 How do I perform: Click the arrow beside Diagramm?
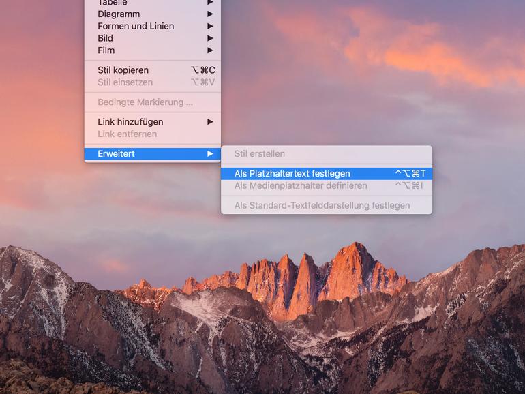coord(210,14)
